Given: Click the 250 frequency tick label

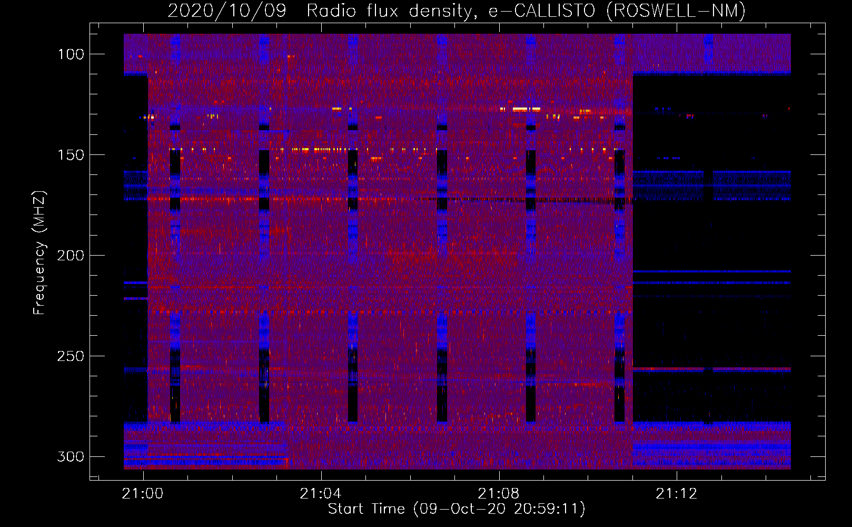Looking at the screenshot, I should pyautogui.click(x=71, y=356).
